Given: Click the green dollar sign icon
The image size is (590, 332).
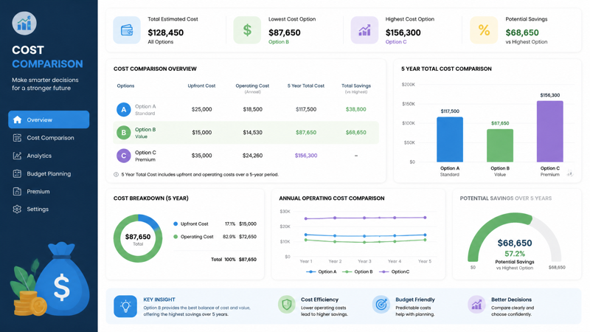Looking at the screenshot, I should click(x=247, y=30).
